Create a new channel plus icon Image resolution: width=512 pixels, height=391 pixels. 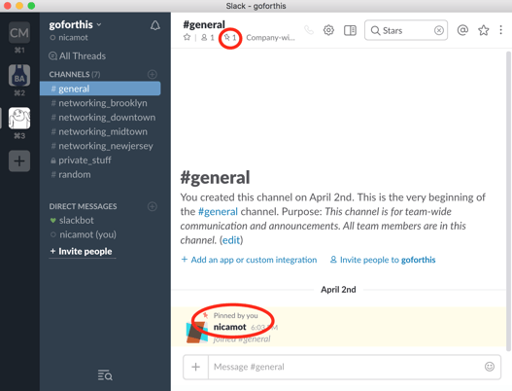tap(153, 75)
